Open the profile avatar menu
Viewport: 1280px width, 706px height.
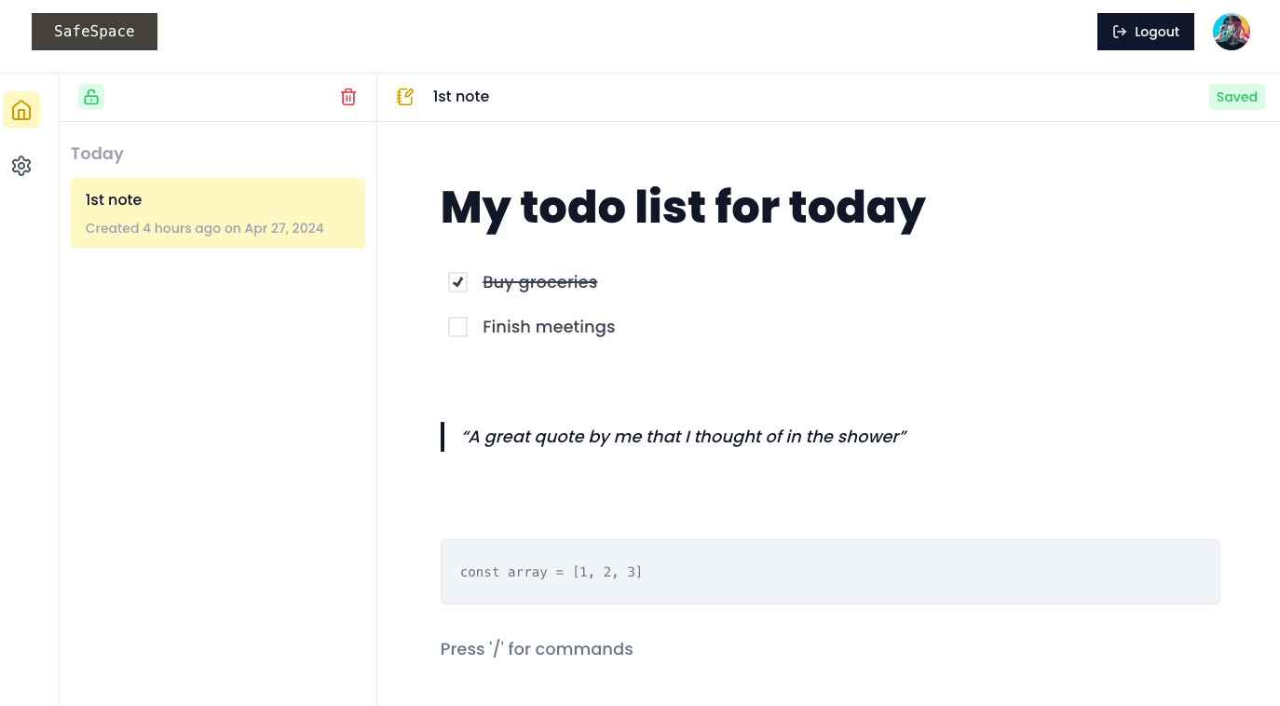pyautogui.click(x=1232, y=31)
